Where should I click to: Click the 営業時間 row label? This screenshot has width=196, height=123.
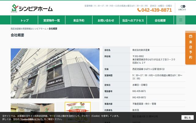(x=108, y=75)
